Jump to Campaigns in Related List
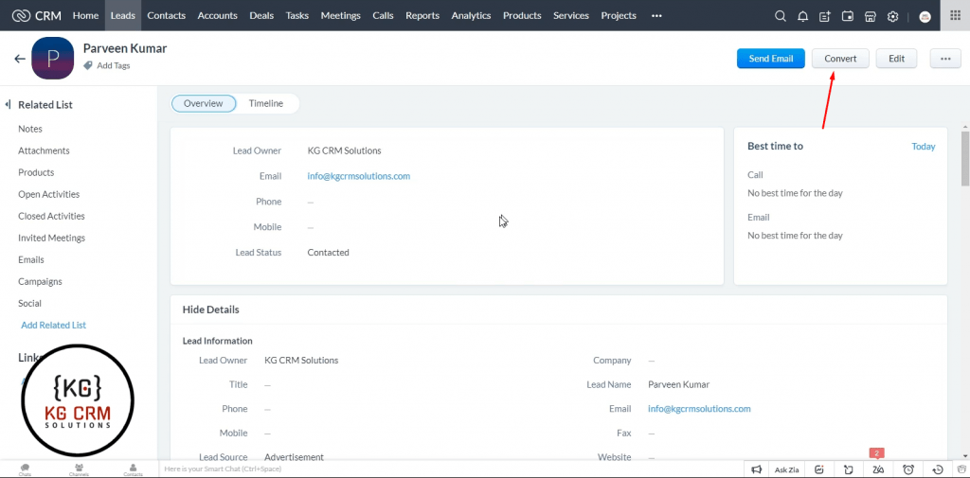970x478 pixels. [x=40, y=281]
